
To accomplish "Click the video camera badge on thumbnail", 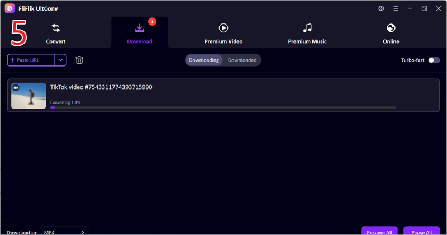I will [x=16, y=88].
